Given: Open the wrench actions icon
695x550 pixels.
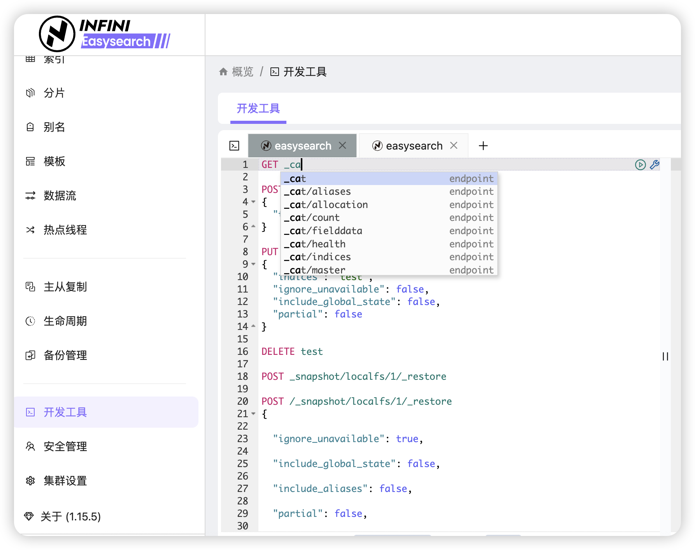Looking at the screenshot, I should pyautogui.click(x=655, y=165).
